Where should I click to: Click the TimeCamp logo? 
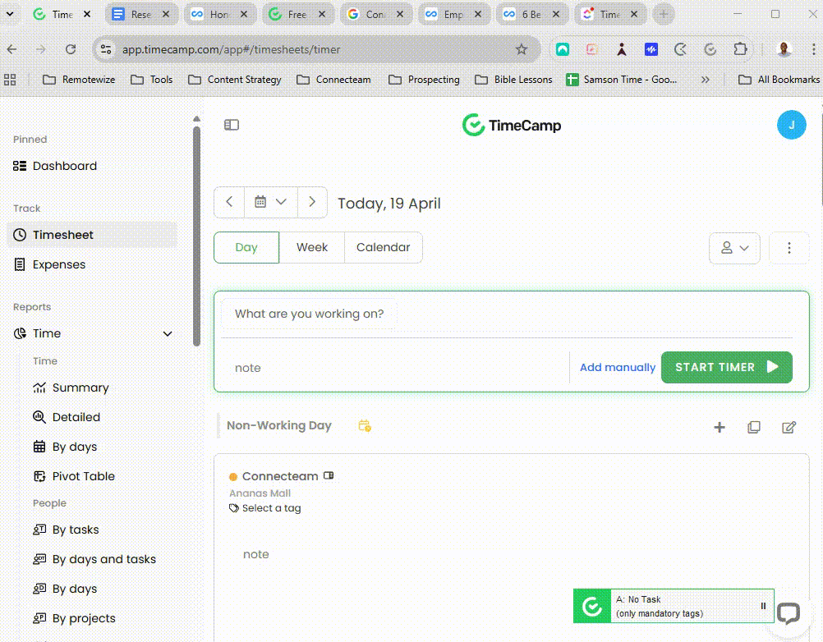click(x=512, y=125)
